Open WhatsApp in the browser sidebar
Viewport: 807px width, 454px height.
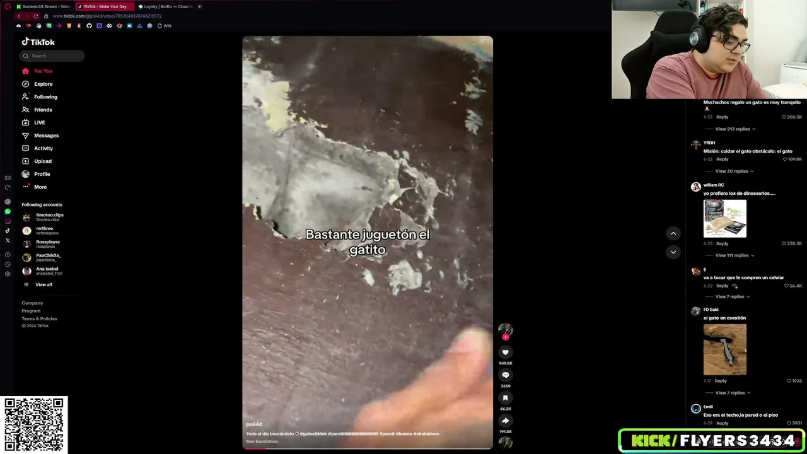coord(8,211)
